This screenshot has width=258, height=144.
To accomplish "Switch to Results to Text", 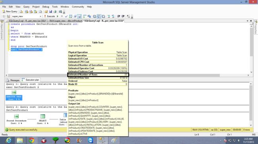I will pos(94,16).
